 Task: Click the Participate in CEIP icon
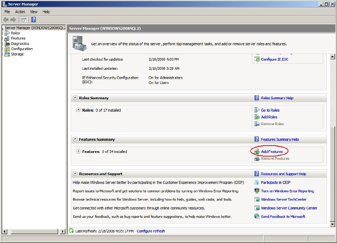pyautogui.click(x=257, y=182)
